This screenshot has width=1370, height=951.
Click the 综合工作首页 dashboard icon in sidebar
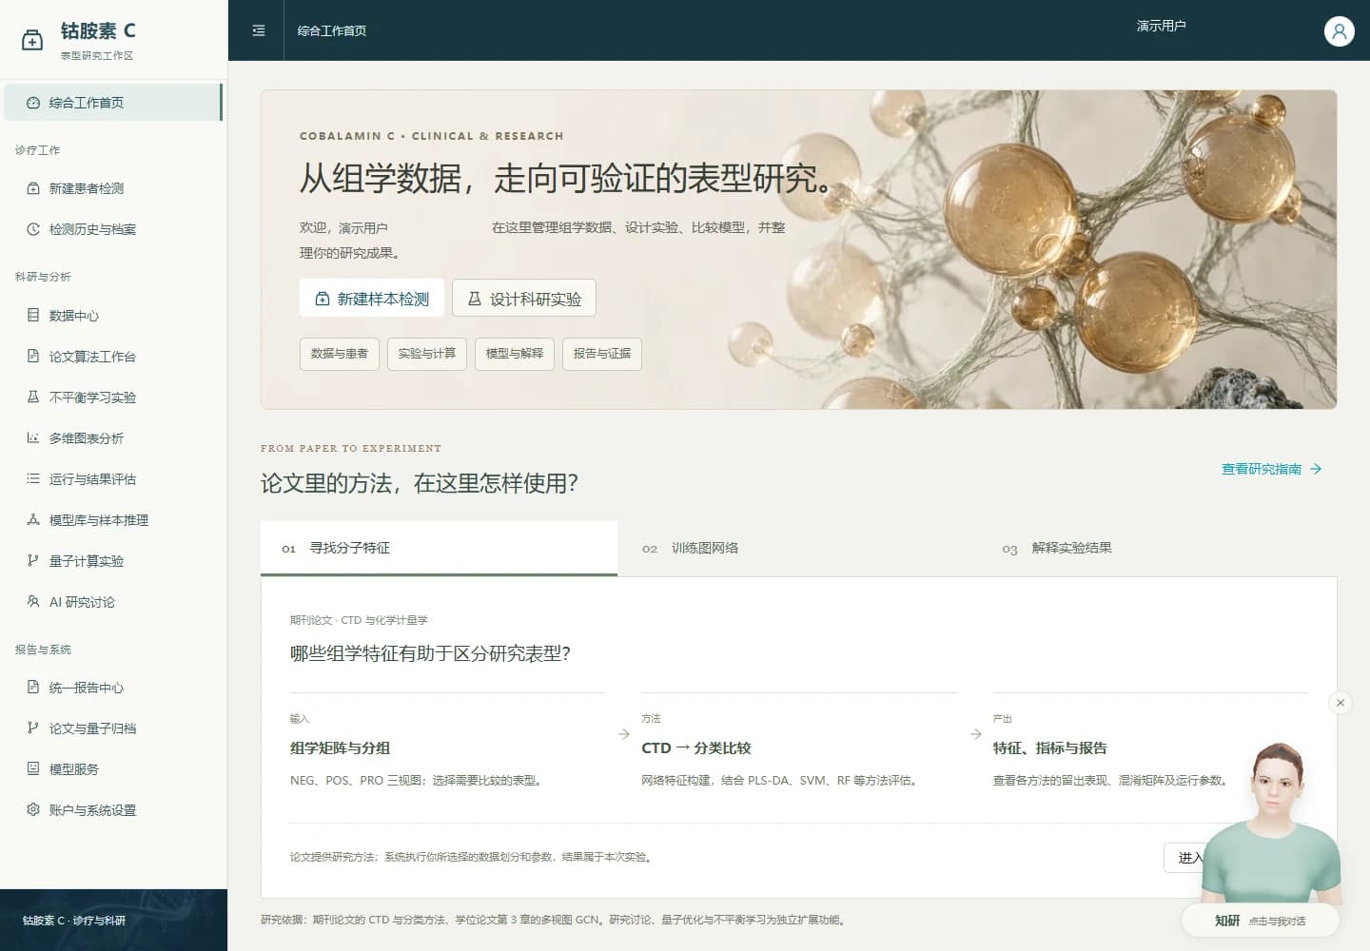point(33,103)
